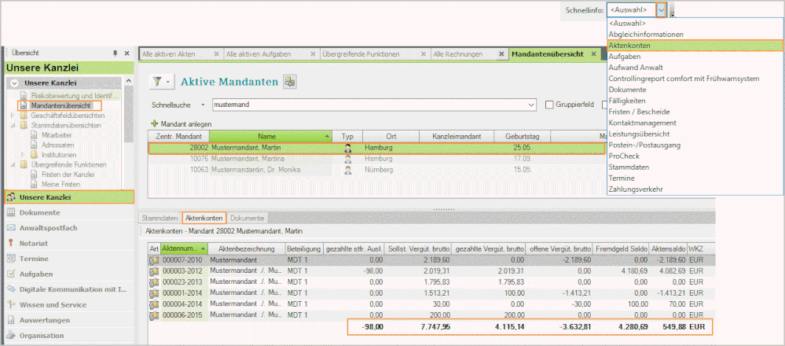The image size is (785, 346).
Task: Open Alle Rechnungen tab
Action: point(457,54)
